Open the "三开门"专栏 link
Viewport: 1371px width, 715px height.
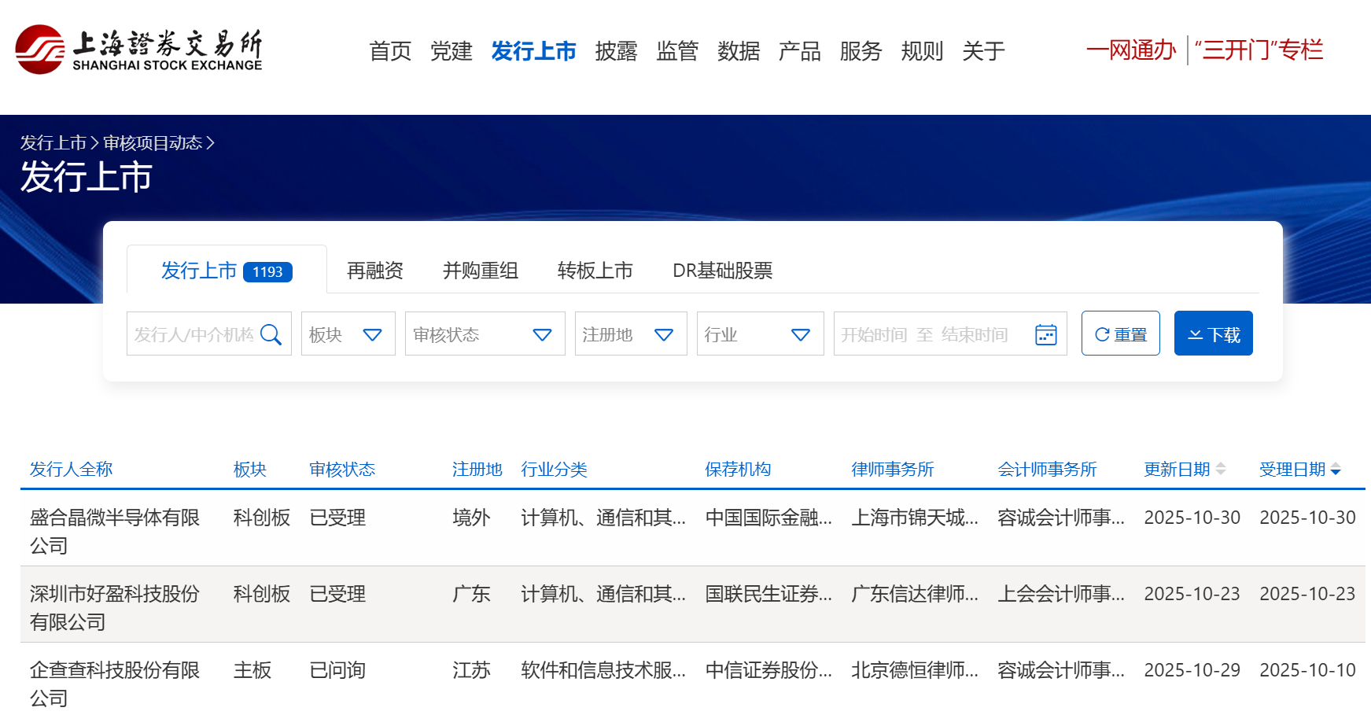tap(1259, 50)
